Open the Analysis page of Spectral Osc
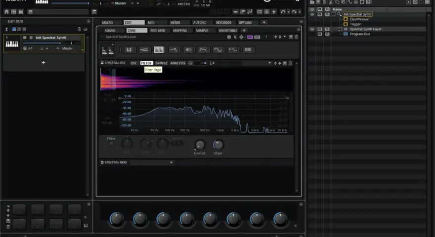435x237 pixels. click(x=178, y=63)
